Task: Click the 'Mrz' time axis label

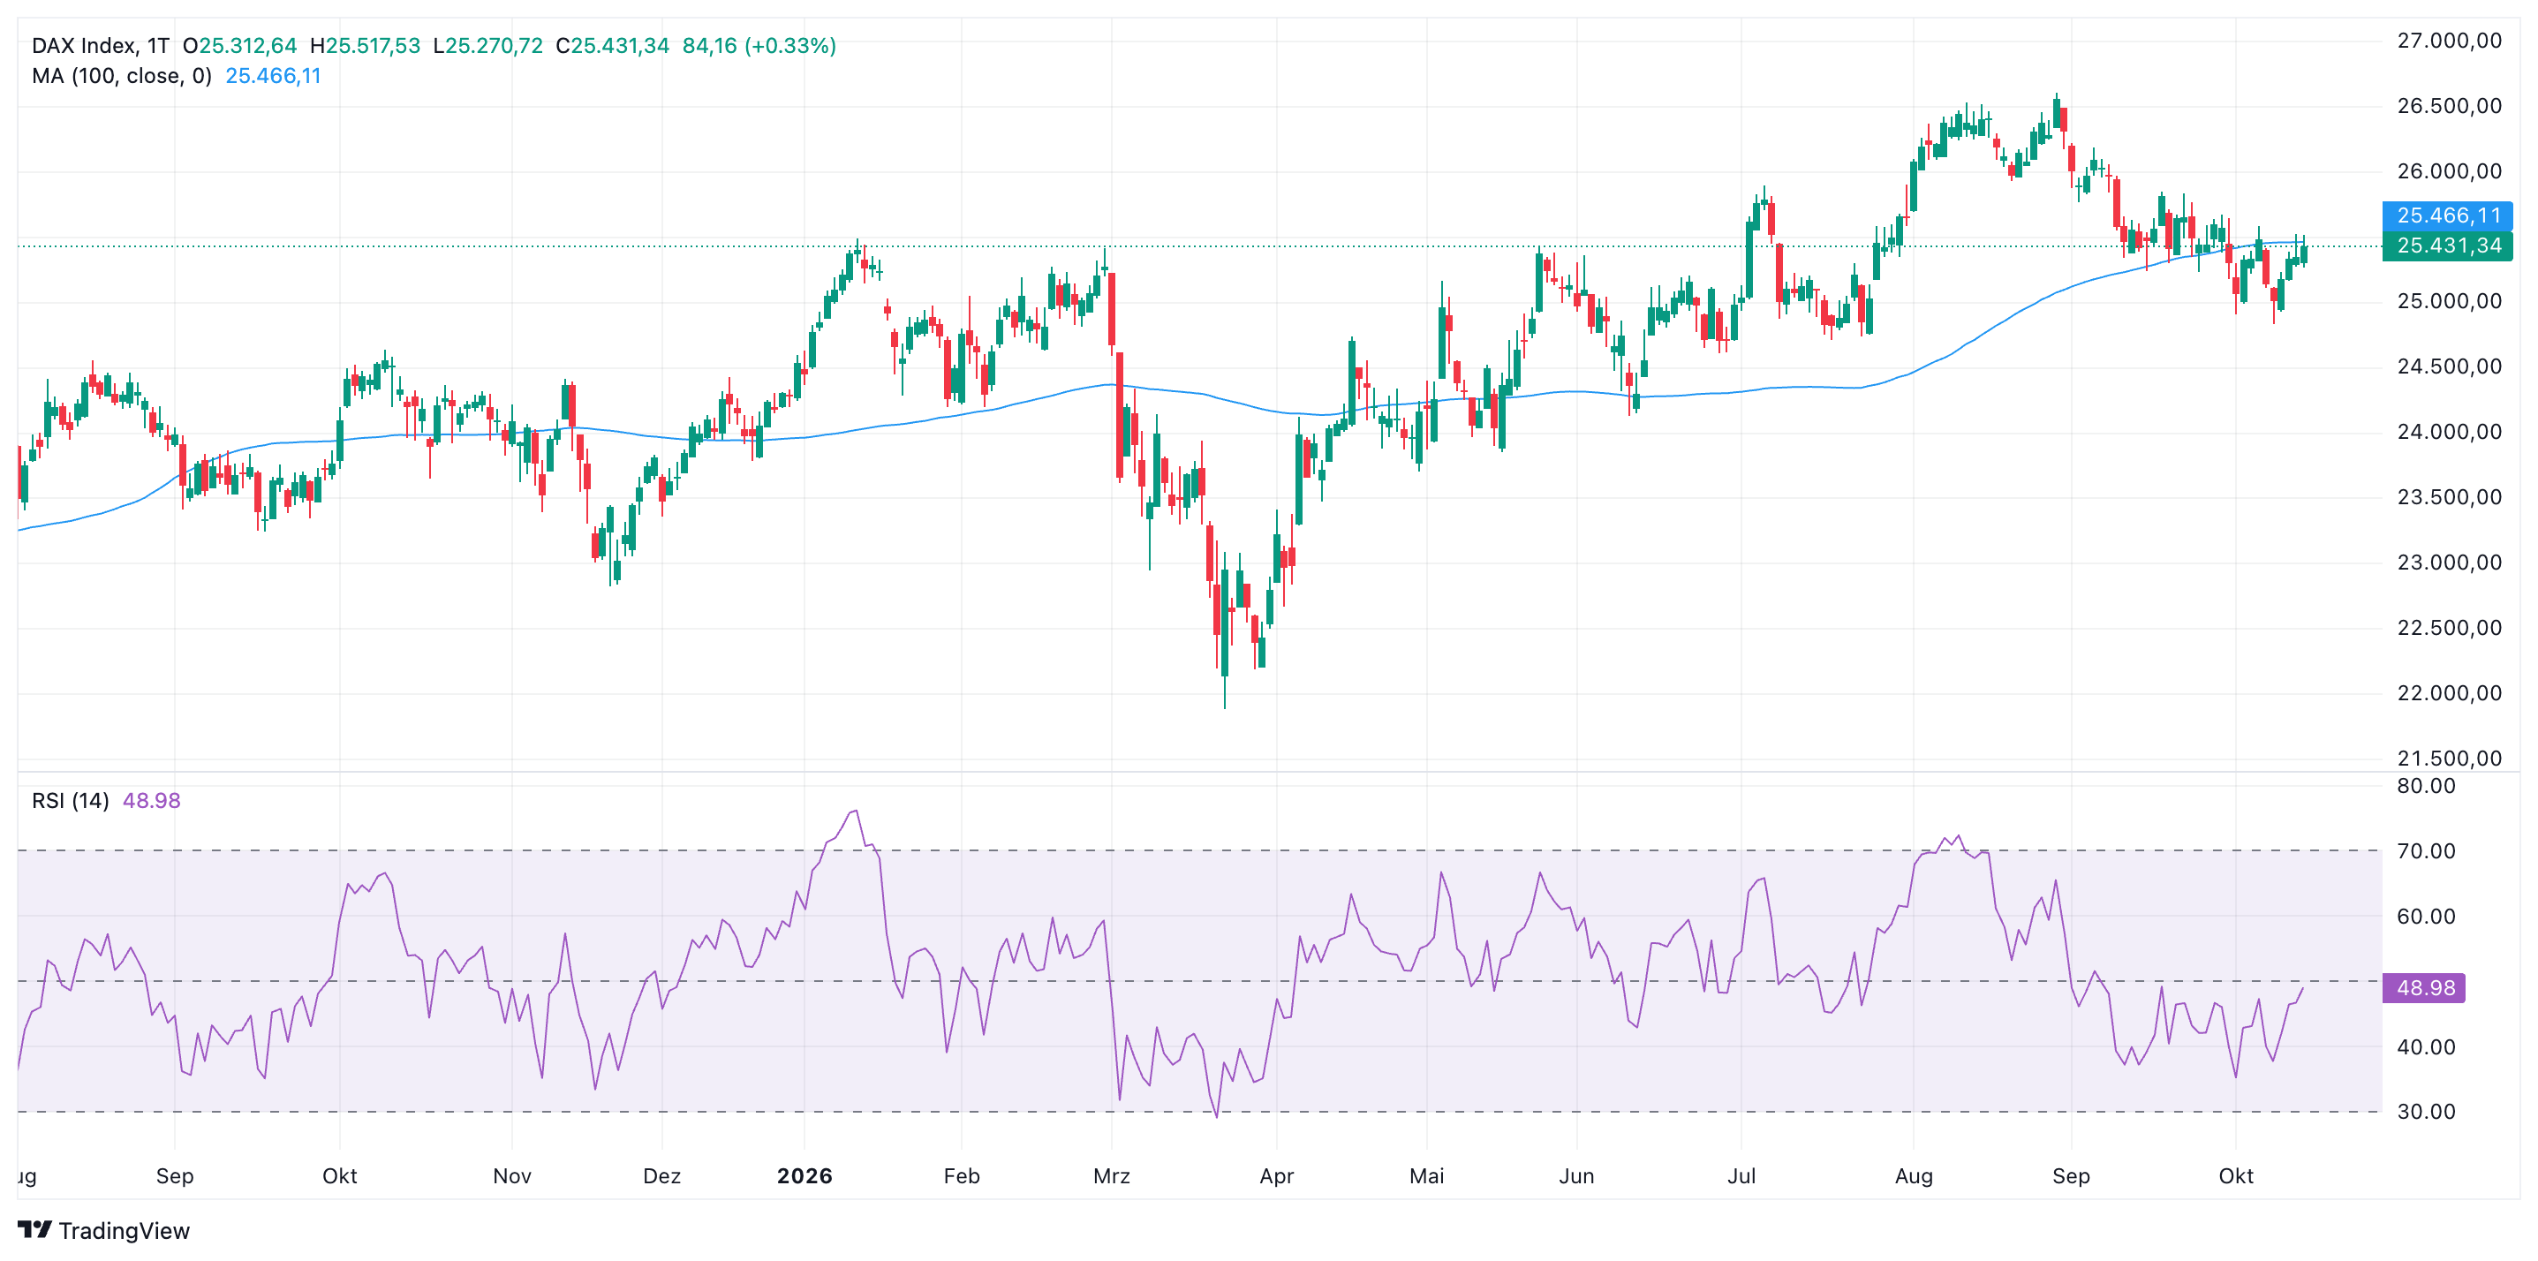Action: (x=1111, y=1175)
